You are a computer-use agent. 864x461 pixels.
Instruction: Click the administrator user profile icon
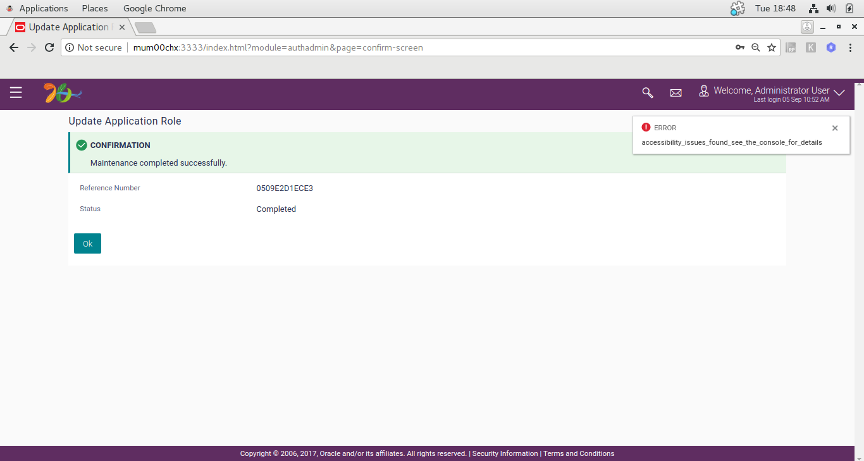[703, 91]
